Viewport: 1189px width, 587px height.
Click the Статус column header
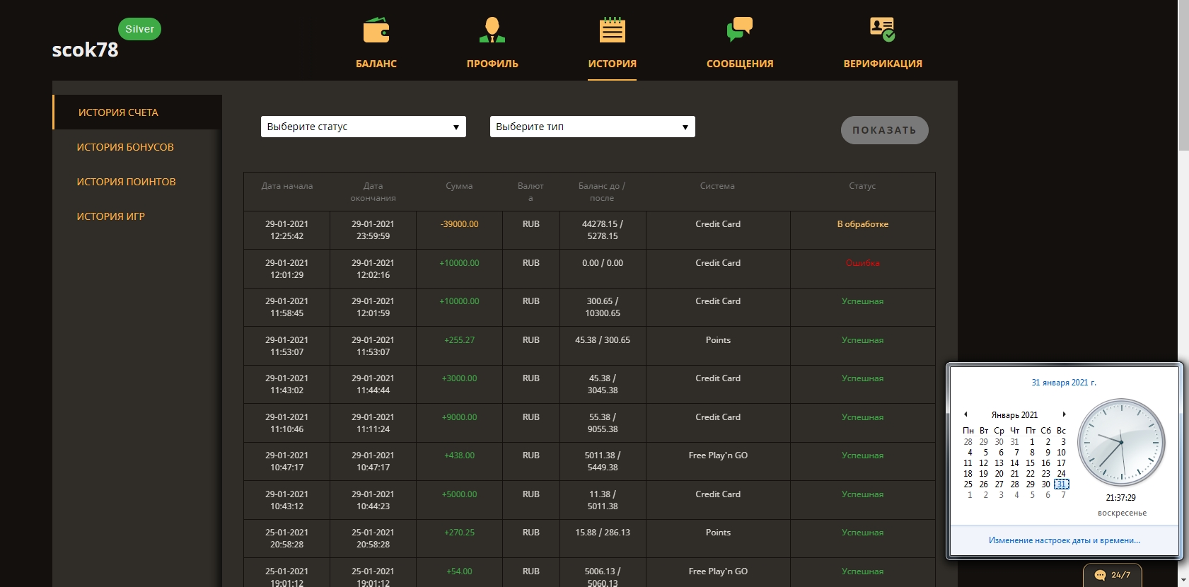coord(862,186)
